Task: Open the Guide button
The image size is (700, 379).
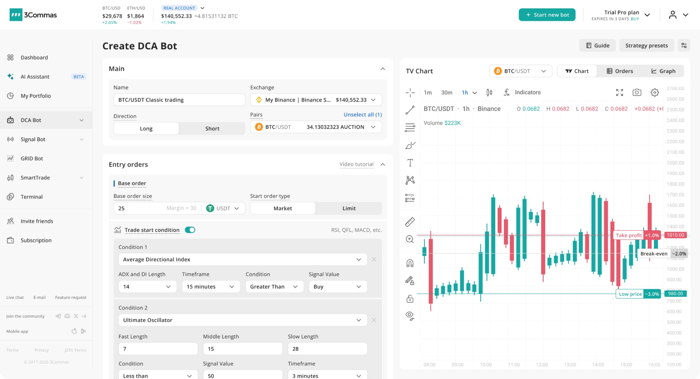Action: point(598,46)
